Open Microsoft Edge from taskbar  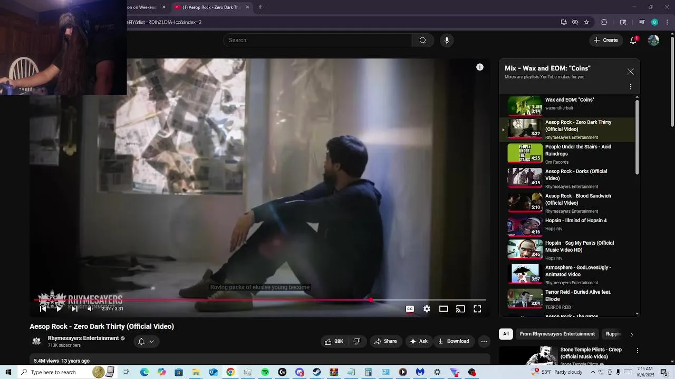(144, 372)
